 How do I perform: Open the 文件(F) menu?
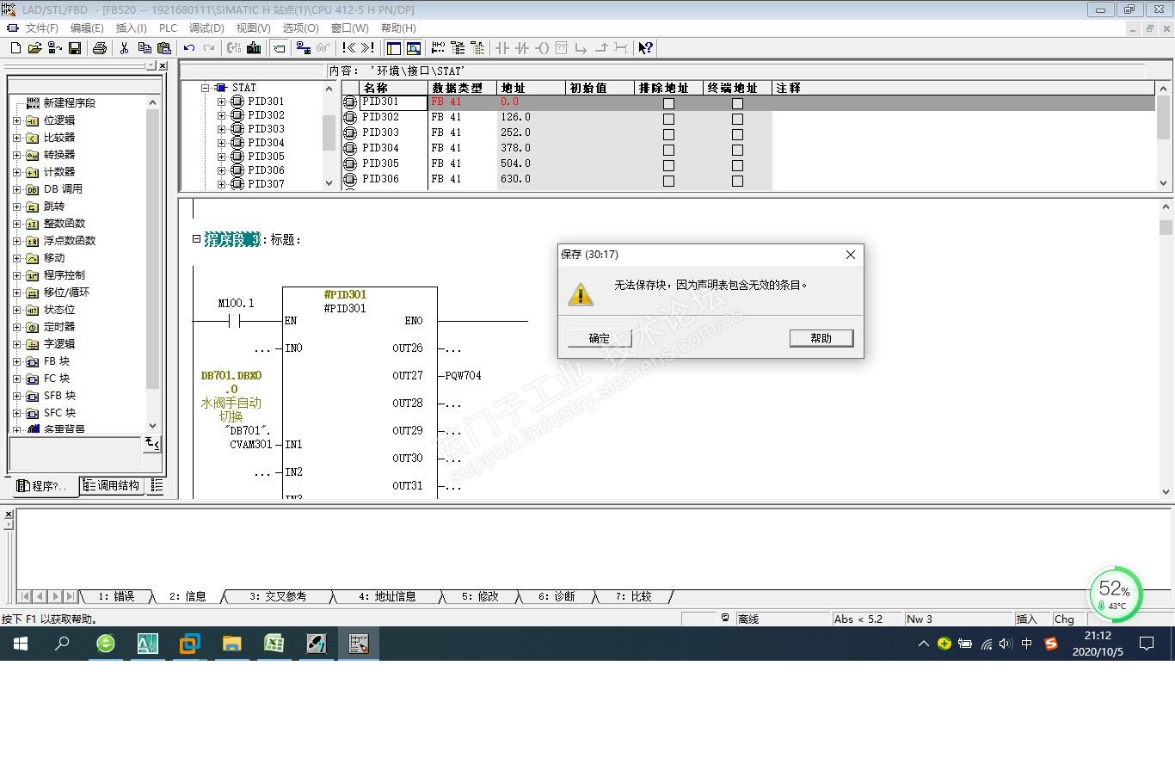coord(42,28)
